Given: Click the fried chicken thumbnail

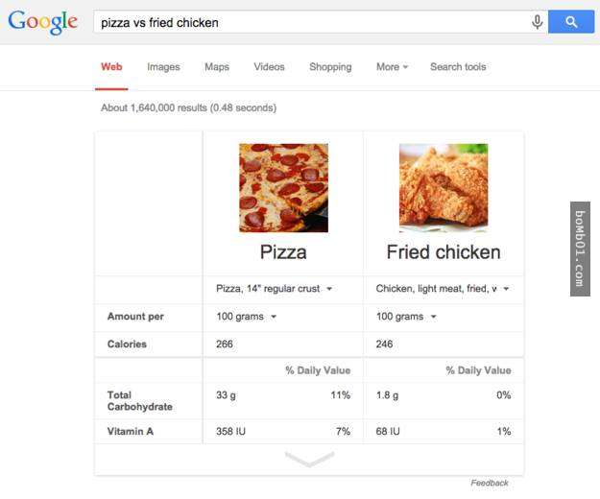Looking at the screenshot, I should click(444, 188).
